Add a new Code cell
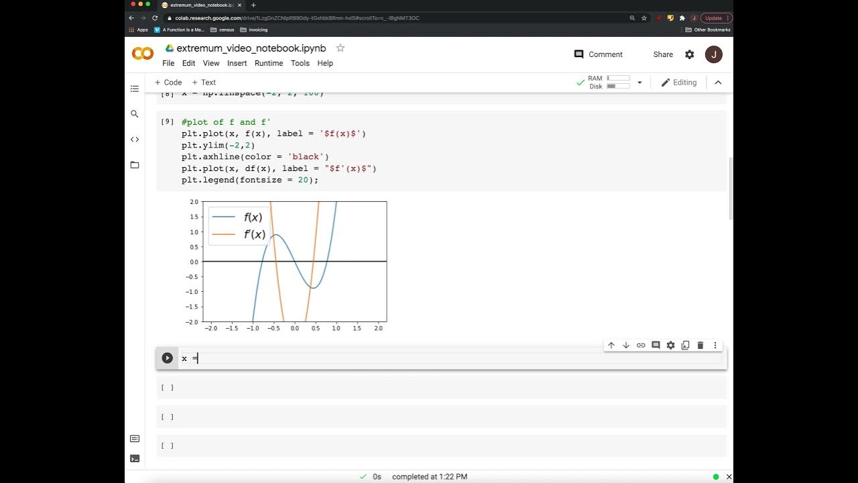 click(168, 83)
